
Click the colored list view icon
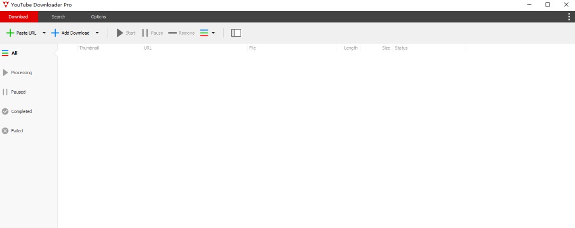click(204, 33)
